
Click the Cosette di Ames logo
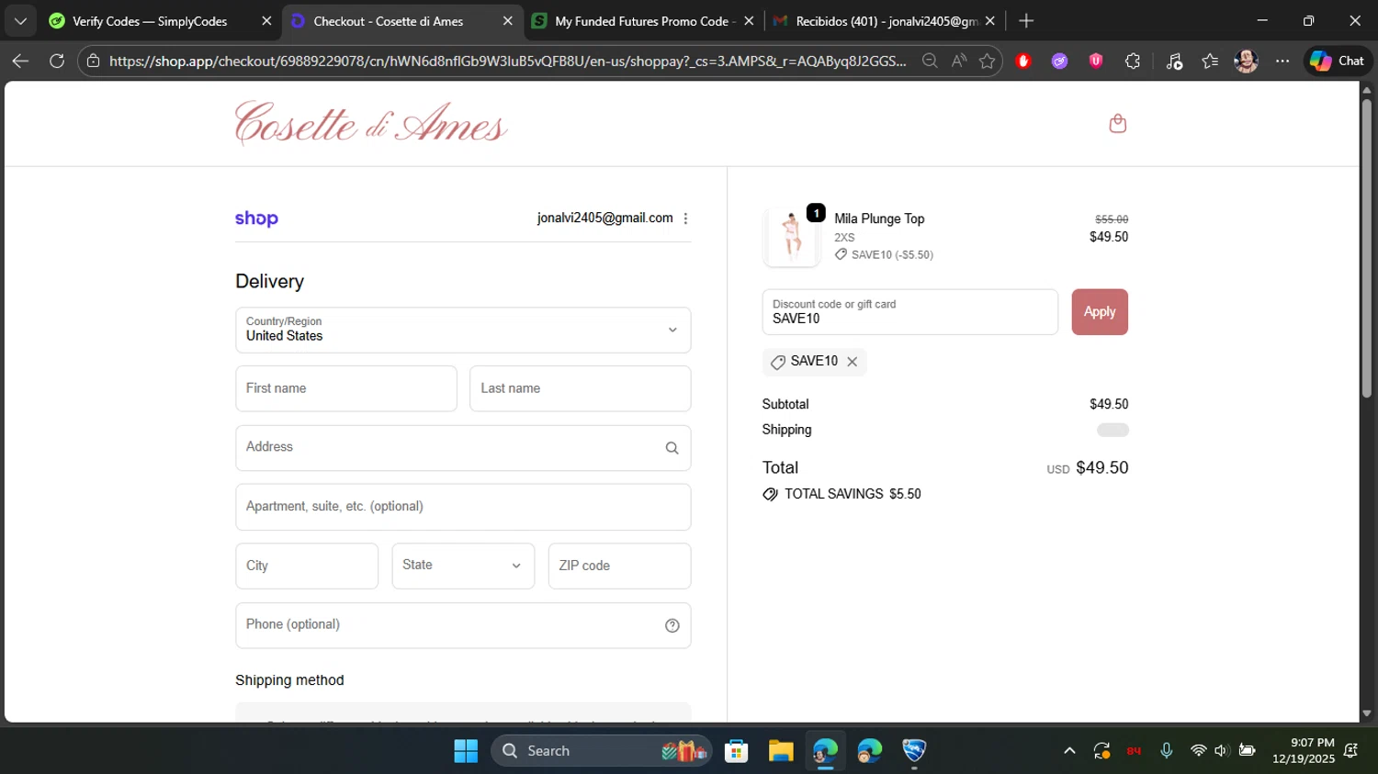point(371,123)
